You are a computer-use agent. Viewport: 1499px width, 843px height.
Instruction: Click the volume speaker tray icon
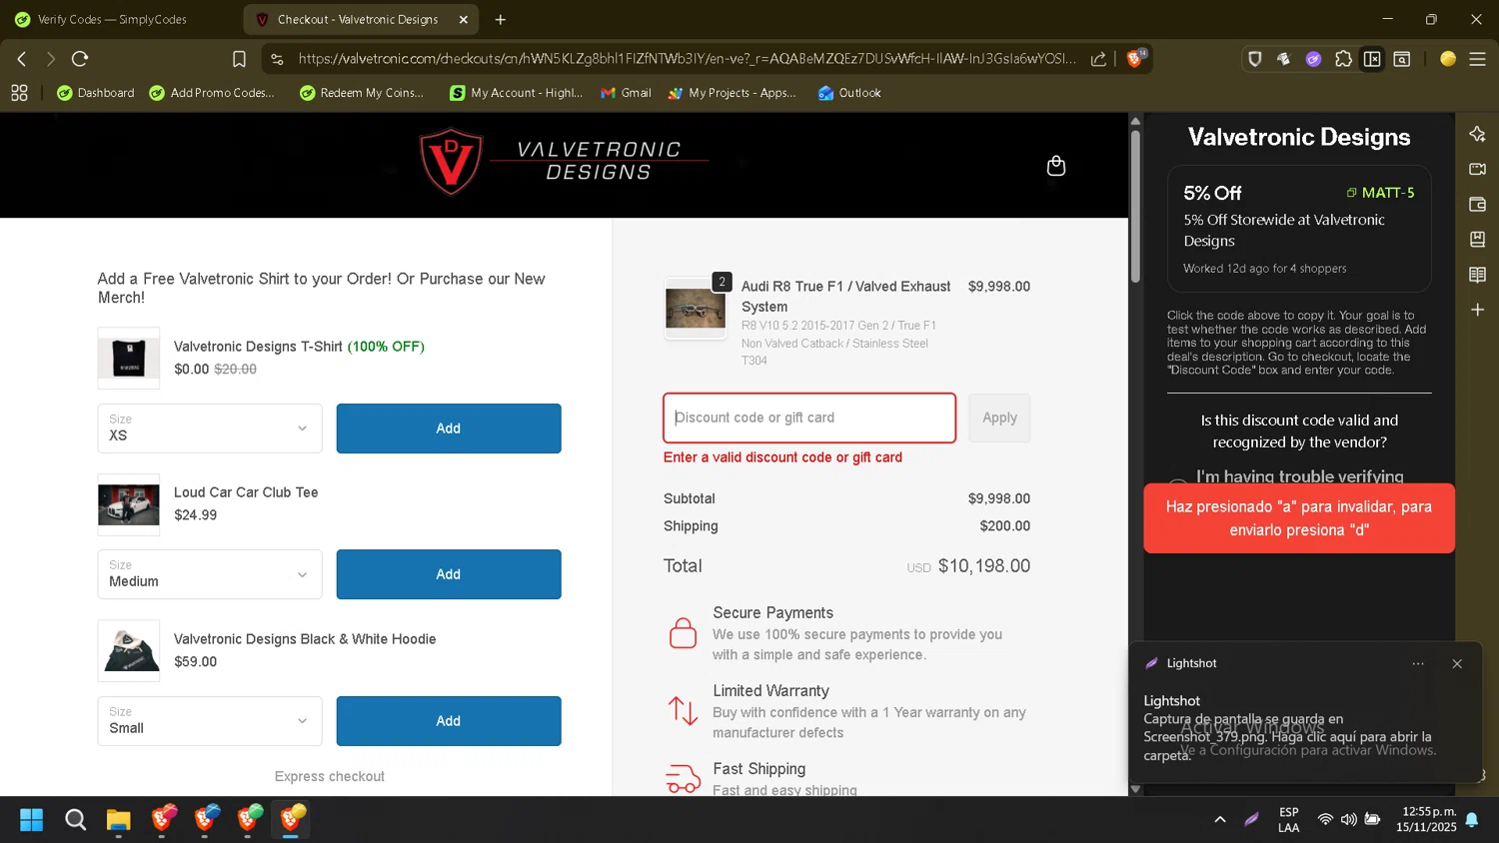tap(1348, 819)
